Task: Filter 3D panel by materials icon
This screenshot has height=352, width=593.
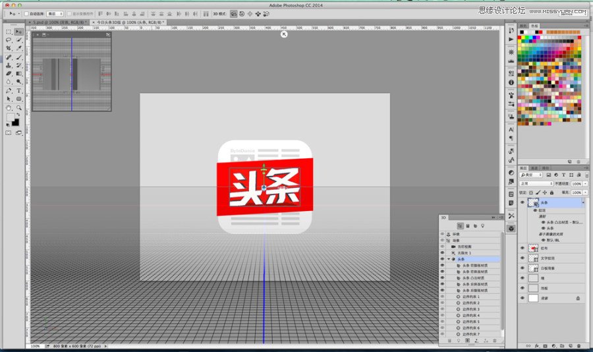Action: tap(475, 226)
